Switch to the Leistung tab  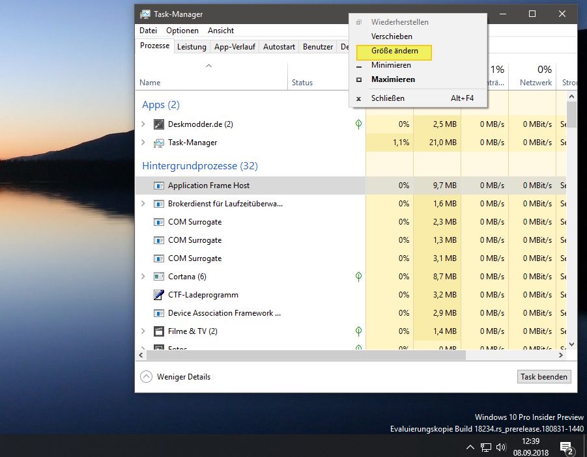click(192, 47)
